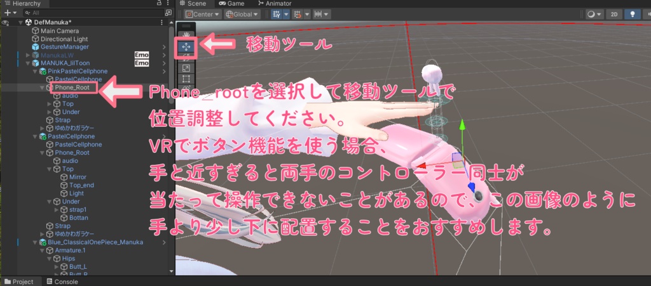
Task: Select Directional Light in Hierarchy
Action: click(64, 39)
